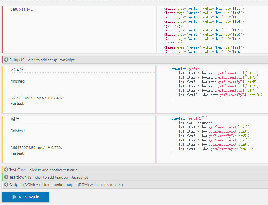Click plus icon beside Setup JS
The height and width of the screenshot is (205, 268).
click(6, 60)
